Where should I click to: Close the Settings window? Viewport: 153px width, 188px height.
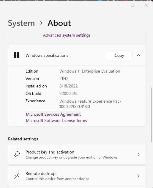pos(146,5)
